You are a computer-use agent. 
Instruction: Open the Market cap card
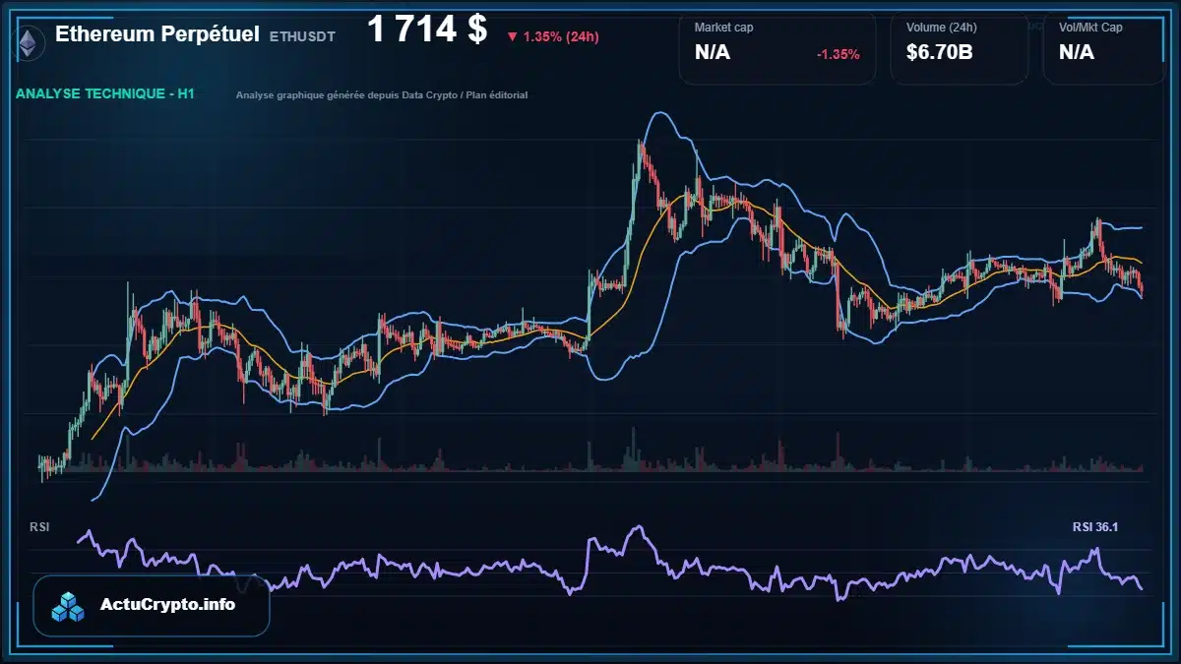(x=777, y=48)
